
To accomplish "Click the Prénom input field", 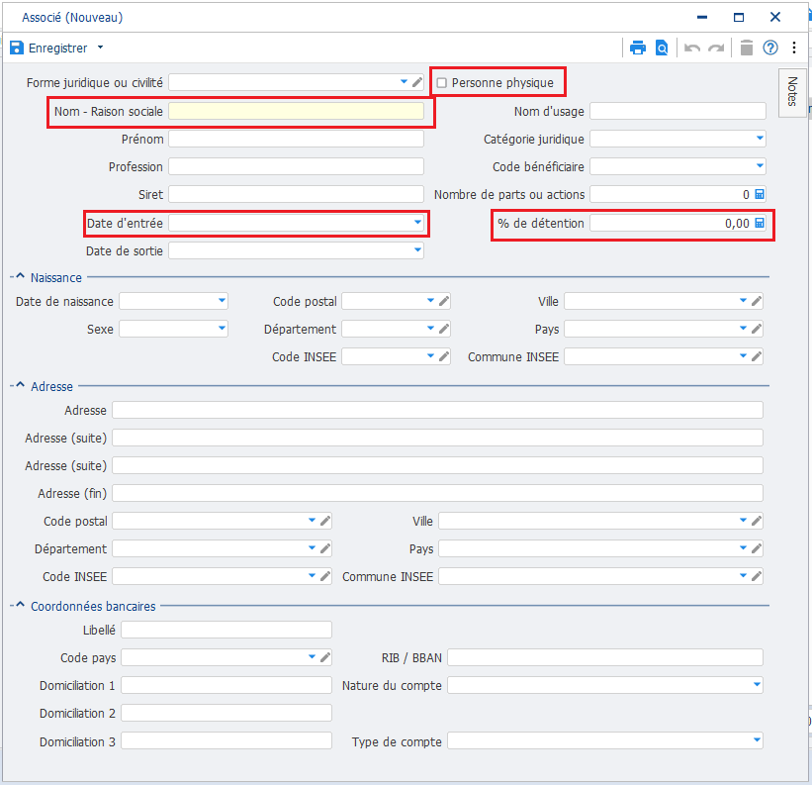I will pos(296,139).
